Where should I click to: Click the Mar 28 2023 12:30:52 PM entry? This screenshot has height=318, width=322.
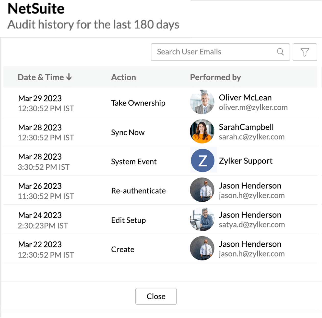pos(46,133)
